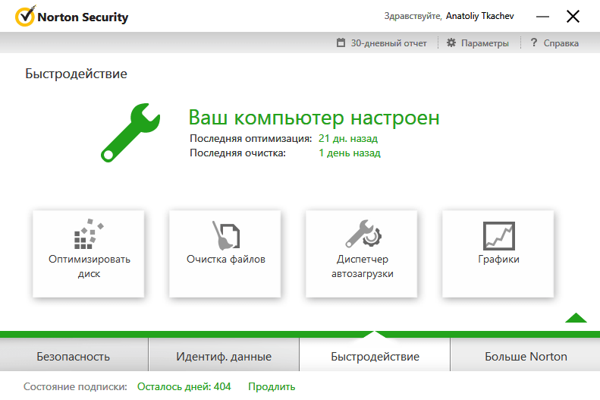
Task: Go to the Больше Norton tab
Action: 525,356
